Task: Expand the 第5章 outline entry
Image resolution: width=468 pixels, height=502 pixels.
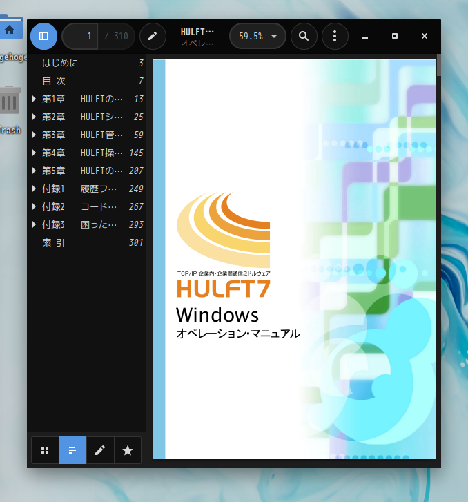Action: point(34,171)
